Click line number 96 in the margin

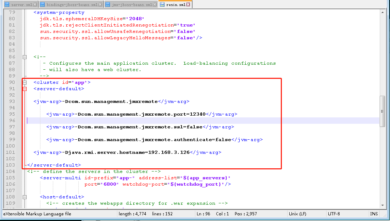pos(12,121)
